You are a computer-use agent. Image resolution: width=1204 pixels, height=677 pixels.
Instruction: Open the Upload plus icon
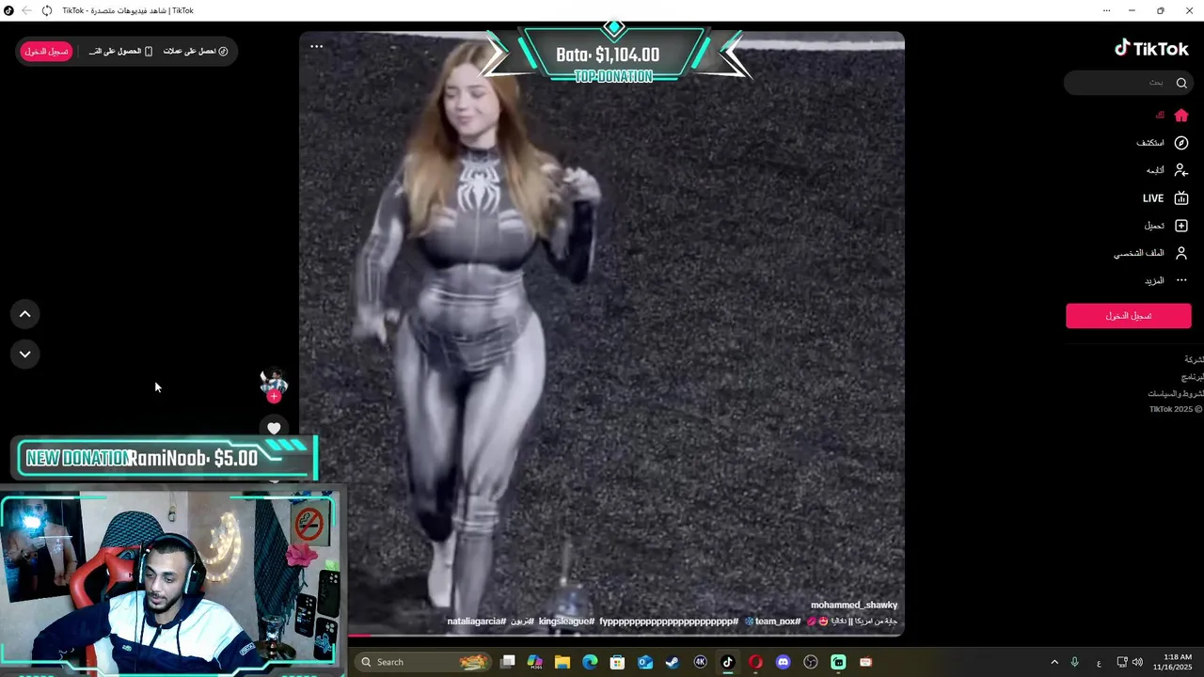1181,226
